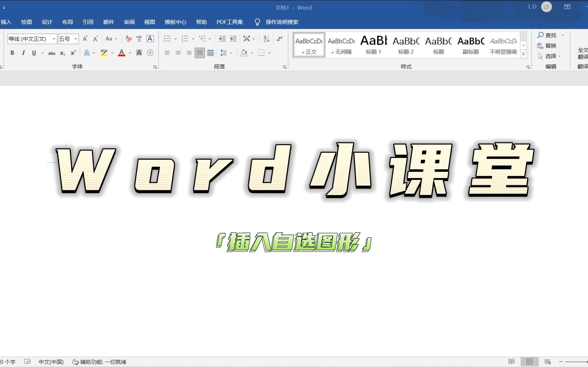Increase paragraph indent
The width and height of the screenshot is (588, 367).
point(233,39)
